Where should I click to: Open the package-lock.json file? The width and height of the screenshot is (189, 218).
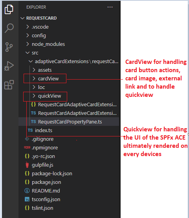52,174
